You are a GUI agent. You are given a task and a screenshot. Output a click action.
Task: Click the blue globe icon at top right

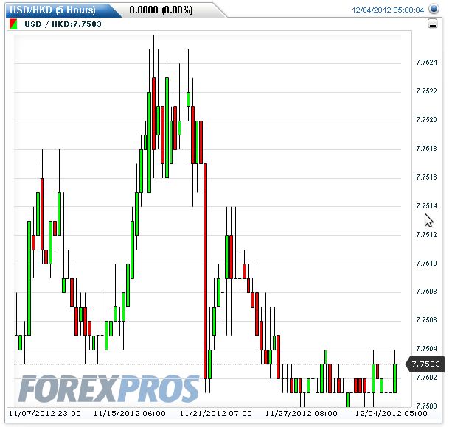434,9
